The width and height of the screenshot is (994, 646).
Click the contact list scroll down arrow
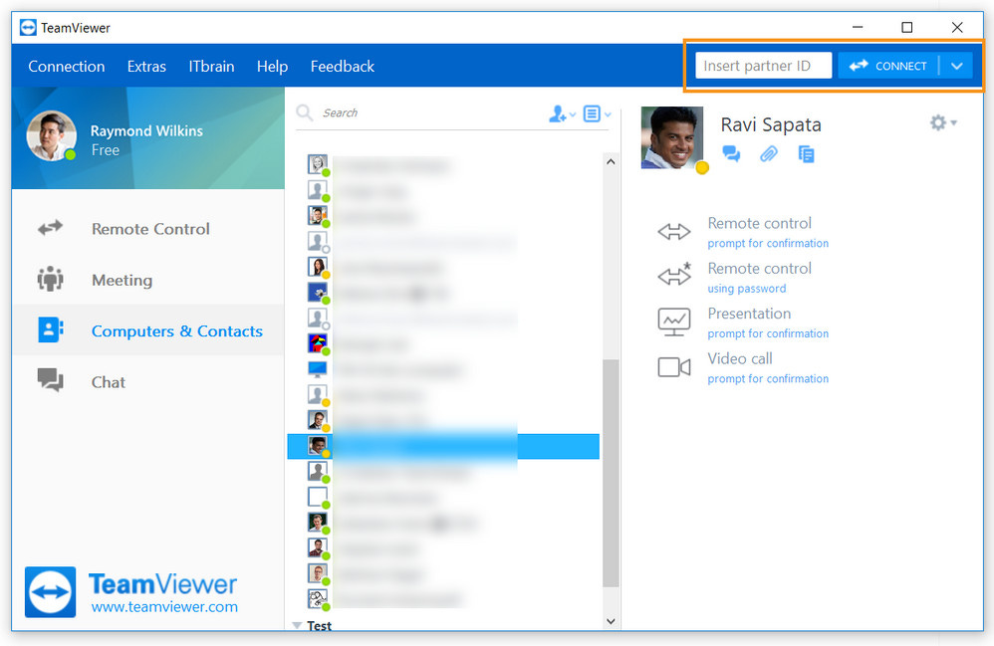pos(611,621)
